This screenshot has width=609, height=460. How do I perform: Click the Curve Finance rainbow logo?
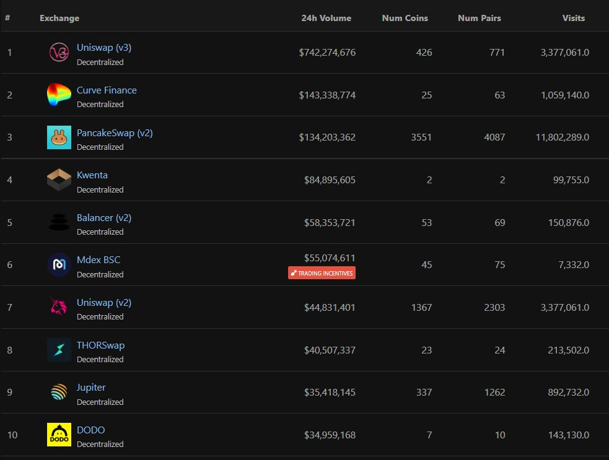(59, 94)
